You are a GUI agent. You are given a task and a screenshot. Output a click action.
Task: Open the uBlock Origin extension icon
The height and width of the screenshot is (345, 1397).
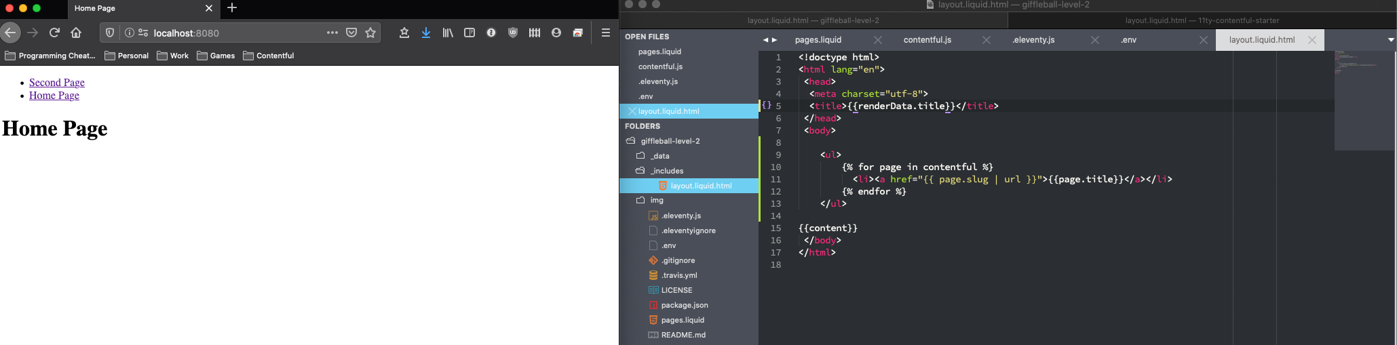513,33
